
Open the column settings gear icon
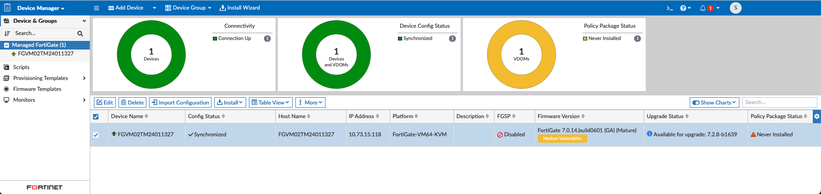tap(816, 116)
